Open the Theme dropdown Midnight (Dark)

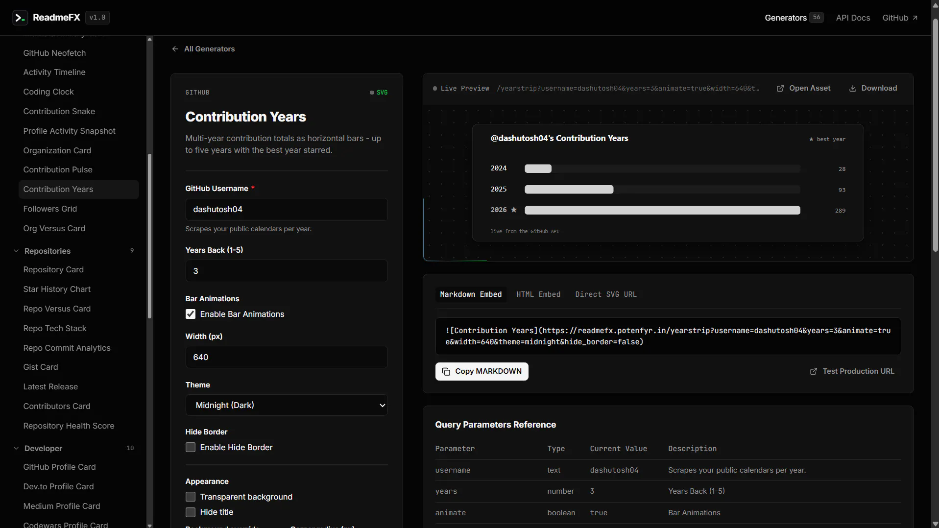287,405
